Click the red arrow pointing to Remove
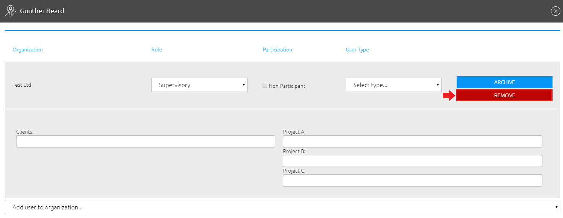563x218 pixels. [x=448, y=96]
